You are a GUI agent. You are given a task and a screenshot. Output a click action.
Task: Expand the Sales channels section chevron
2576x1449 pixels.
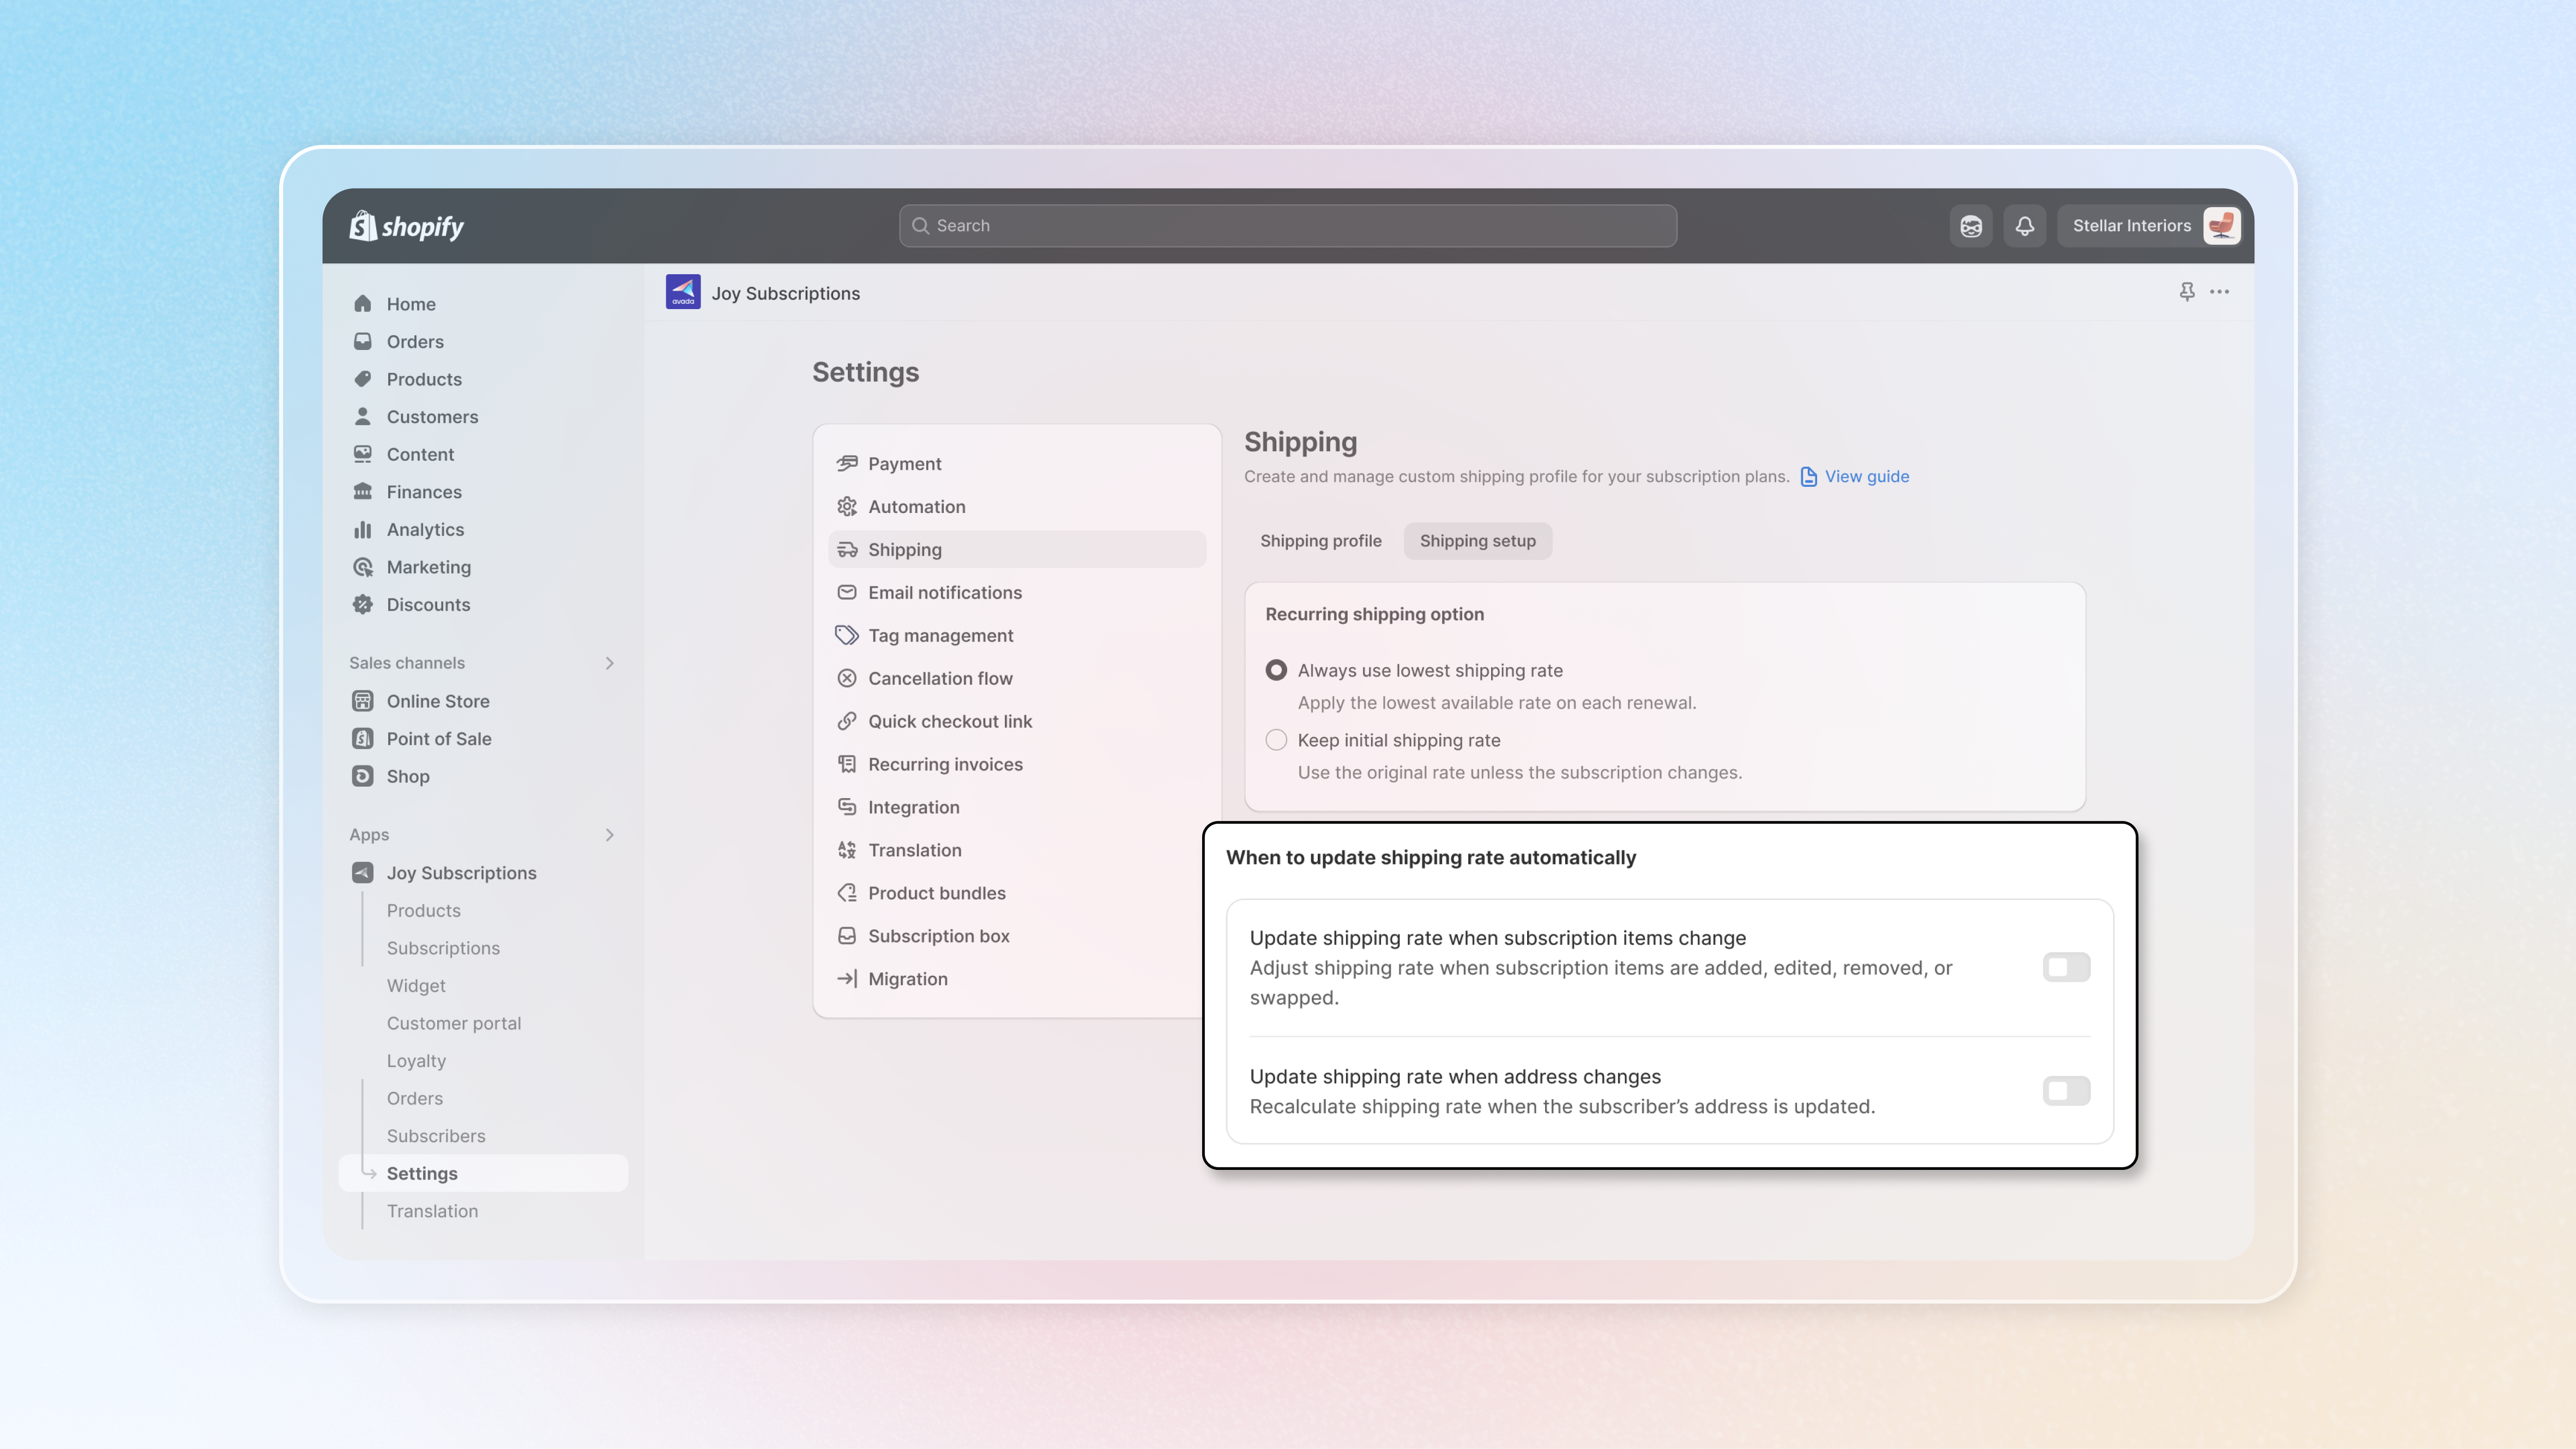tap(609, 663)
